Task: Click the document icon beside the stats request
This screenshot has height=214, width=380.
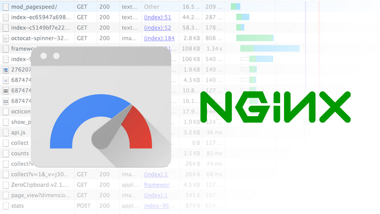Action: [x=5, y=206]
